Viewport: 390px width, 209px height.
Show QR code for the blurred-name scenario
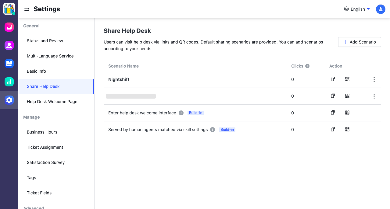347,96
